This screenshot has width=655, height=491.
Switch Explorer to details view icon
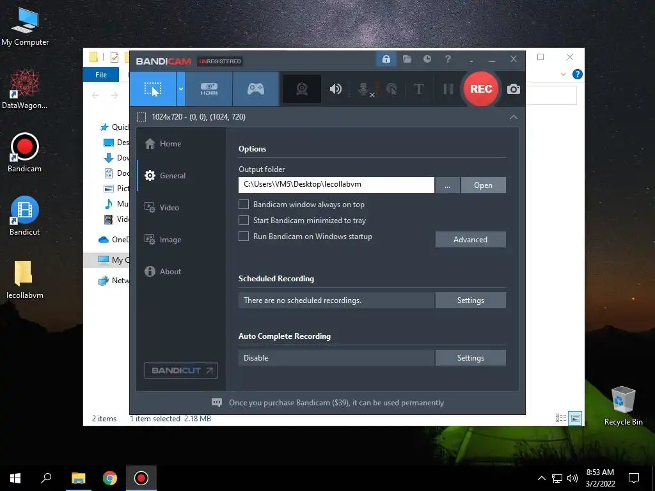point(560,418)
